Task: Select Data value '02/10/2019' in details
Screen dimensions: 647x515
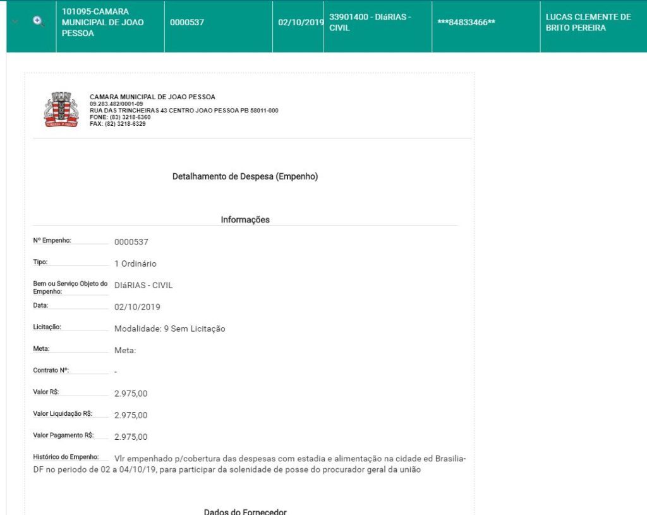Action: click(x=137, y=307)
